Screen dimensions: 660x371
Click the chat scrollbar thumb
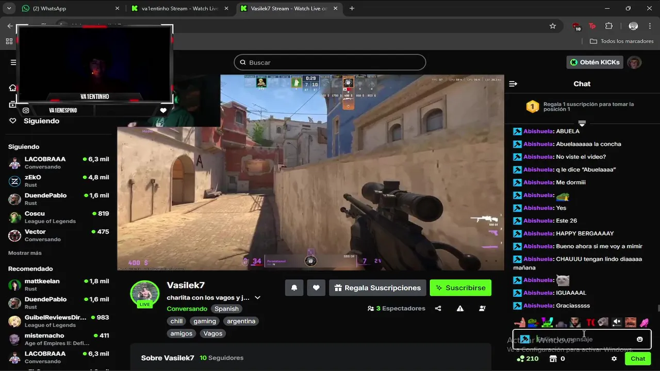(x=657, y=308)
